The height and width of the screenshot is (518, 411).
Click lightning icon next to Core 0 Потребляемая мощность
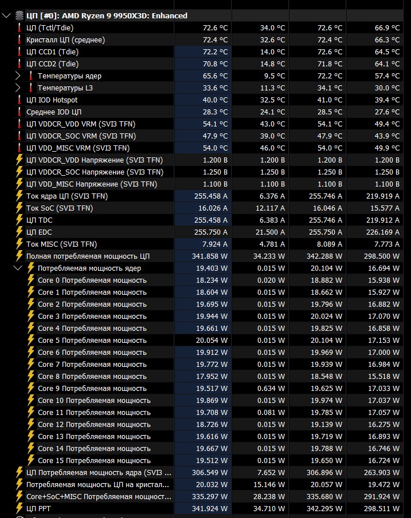(31, 280)
